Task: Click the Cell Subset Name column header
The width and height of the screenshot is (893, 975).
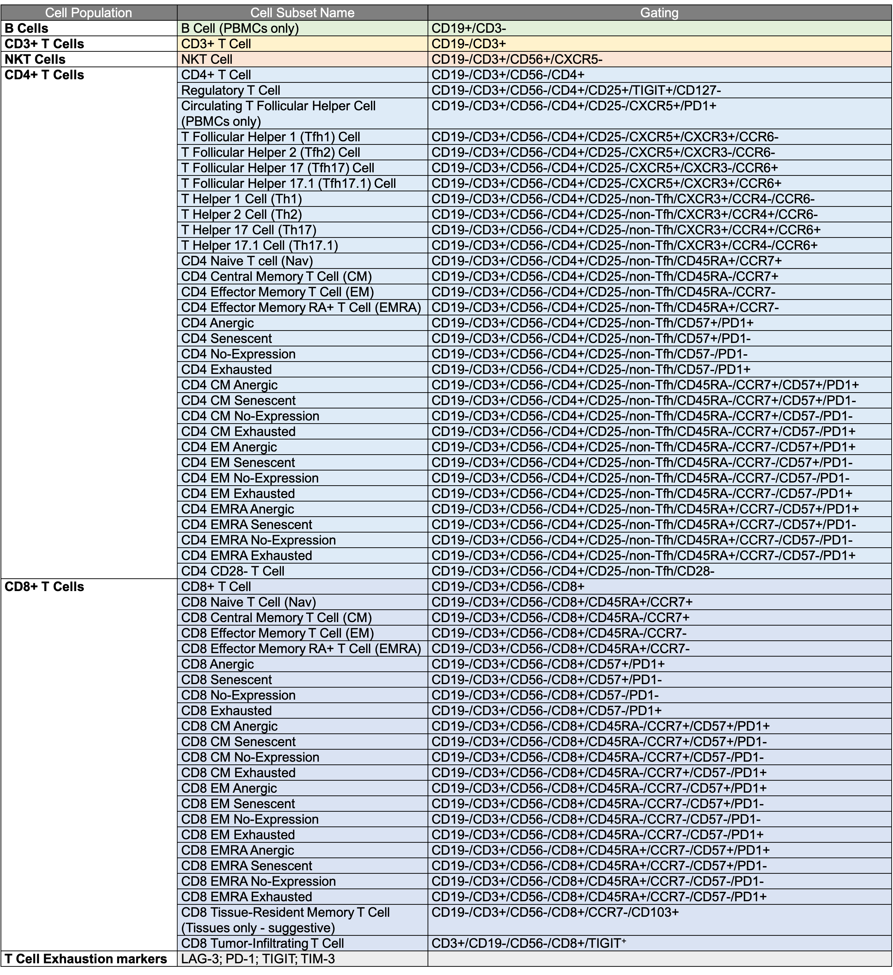Action: pos(302,12)
